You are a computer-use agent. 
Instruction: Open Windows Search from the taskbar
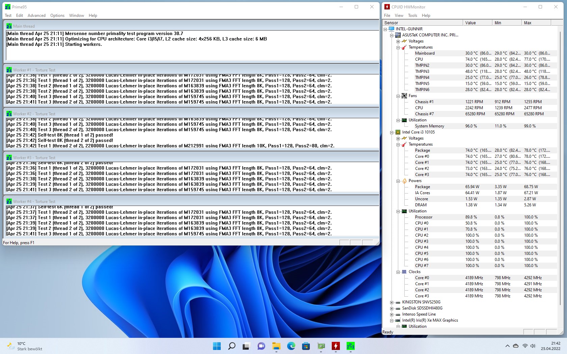[x=232, y=346]
